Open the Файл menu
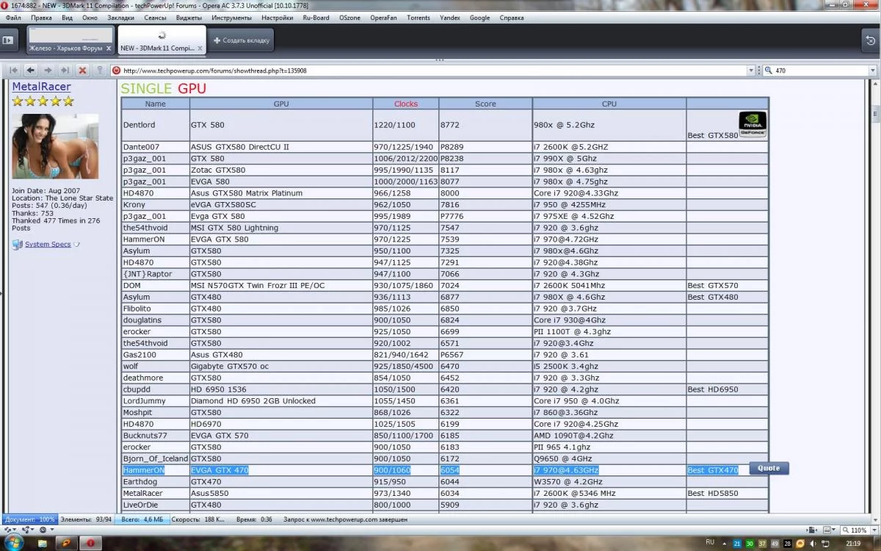 pos(13,17)
